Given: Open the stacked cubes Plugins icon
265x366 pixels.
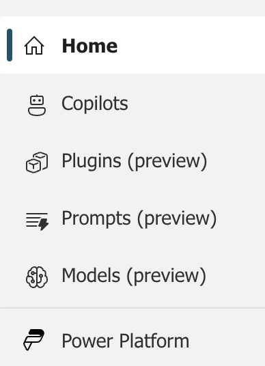Looking at the screenshot, I should tap(37, 163).
